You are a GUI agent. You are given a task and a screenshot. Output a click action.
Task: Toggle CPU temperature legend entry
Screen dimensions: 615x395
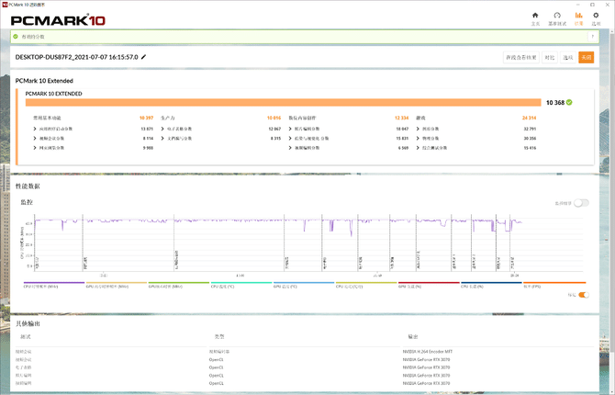click(241, 285)
